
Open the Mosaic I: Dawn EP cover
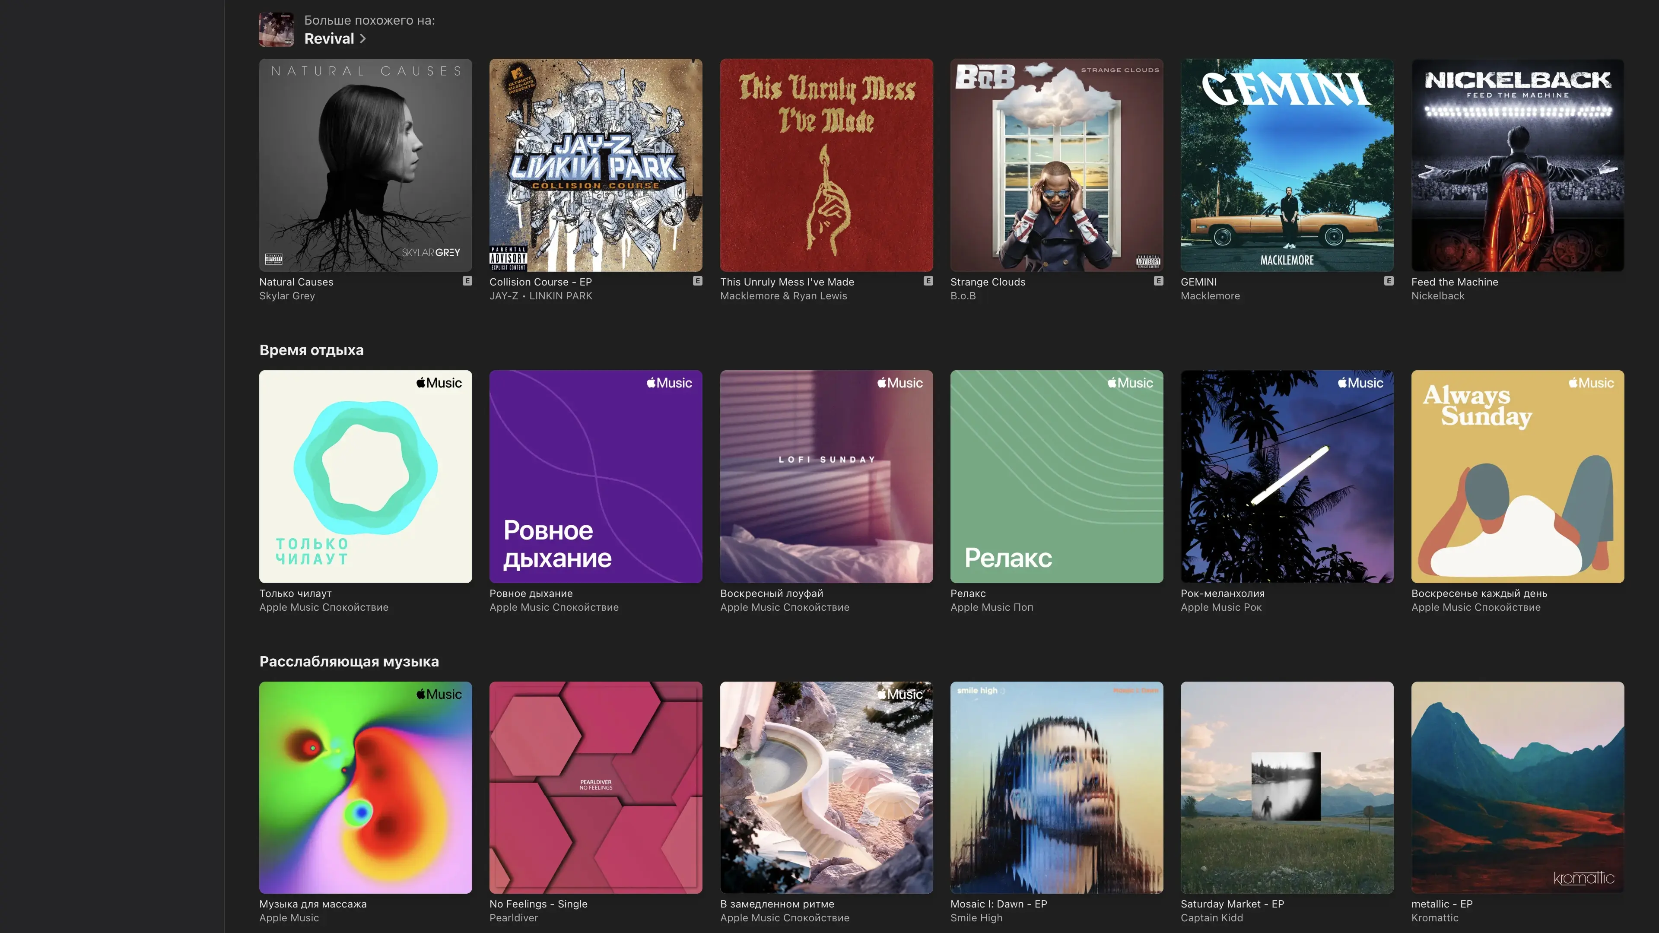1056,787
